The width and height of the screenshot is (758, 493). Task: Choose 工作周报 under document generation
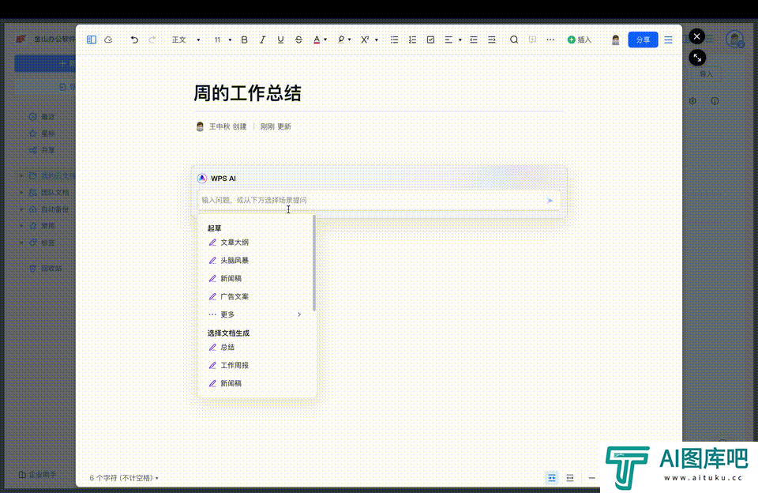[x=235, y=366]
